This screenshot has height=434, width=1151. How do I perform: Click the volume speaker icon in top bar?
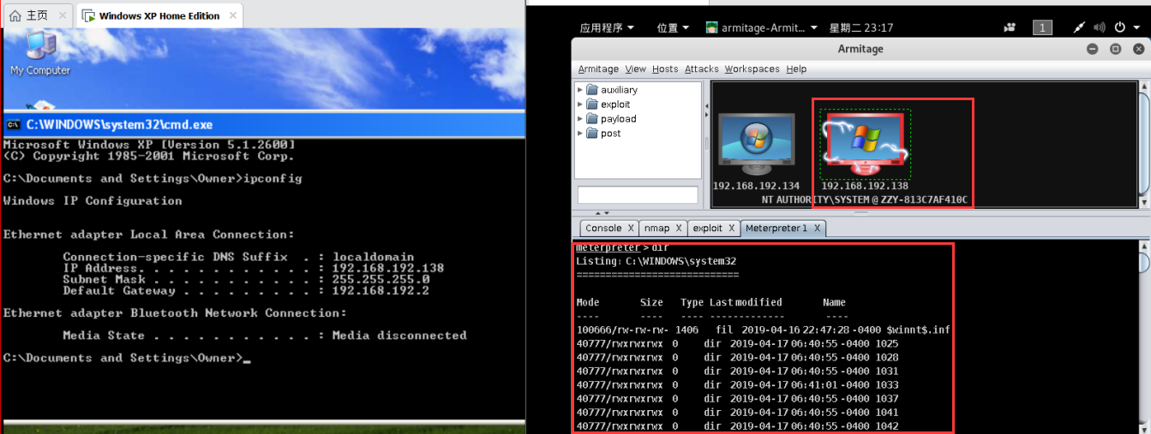[x=1100, y=27]
